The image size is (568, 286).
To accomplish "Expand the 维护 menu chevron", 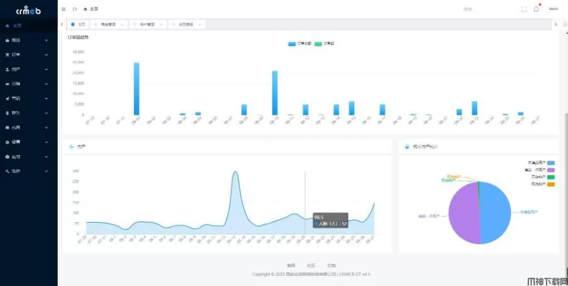I will [x=46, y=171].
